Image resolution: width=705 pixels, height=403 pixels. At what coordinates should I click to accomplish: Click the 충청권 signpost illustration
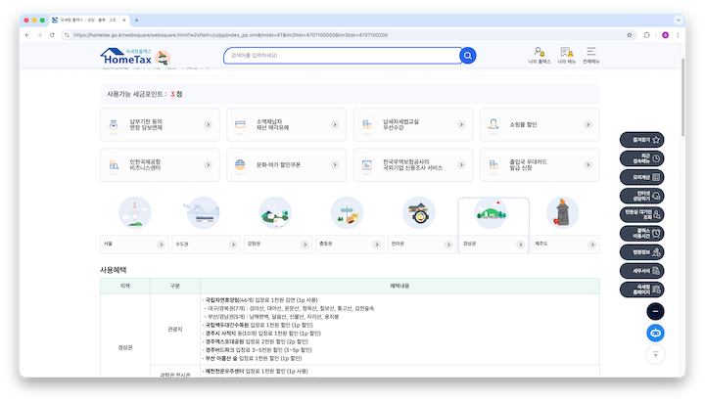click(347, 212)
